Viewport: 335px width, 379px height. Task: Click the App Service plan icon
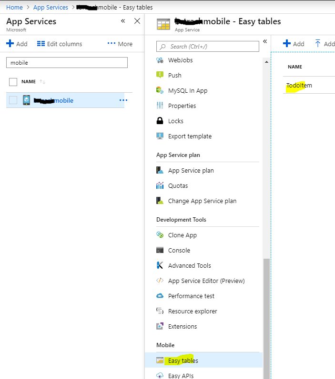160,170
